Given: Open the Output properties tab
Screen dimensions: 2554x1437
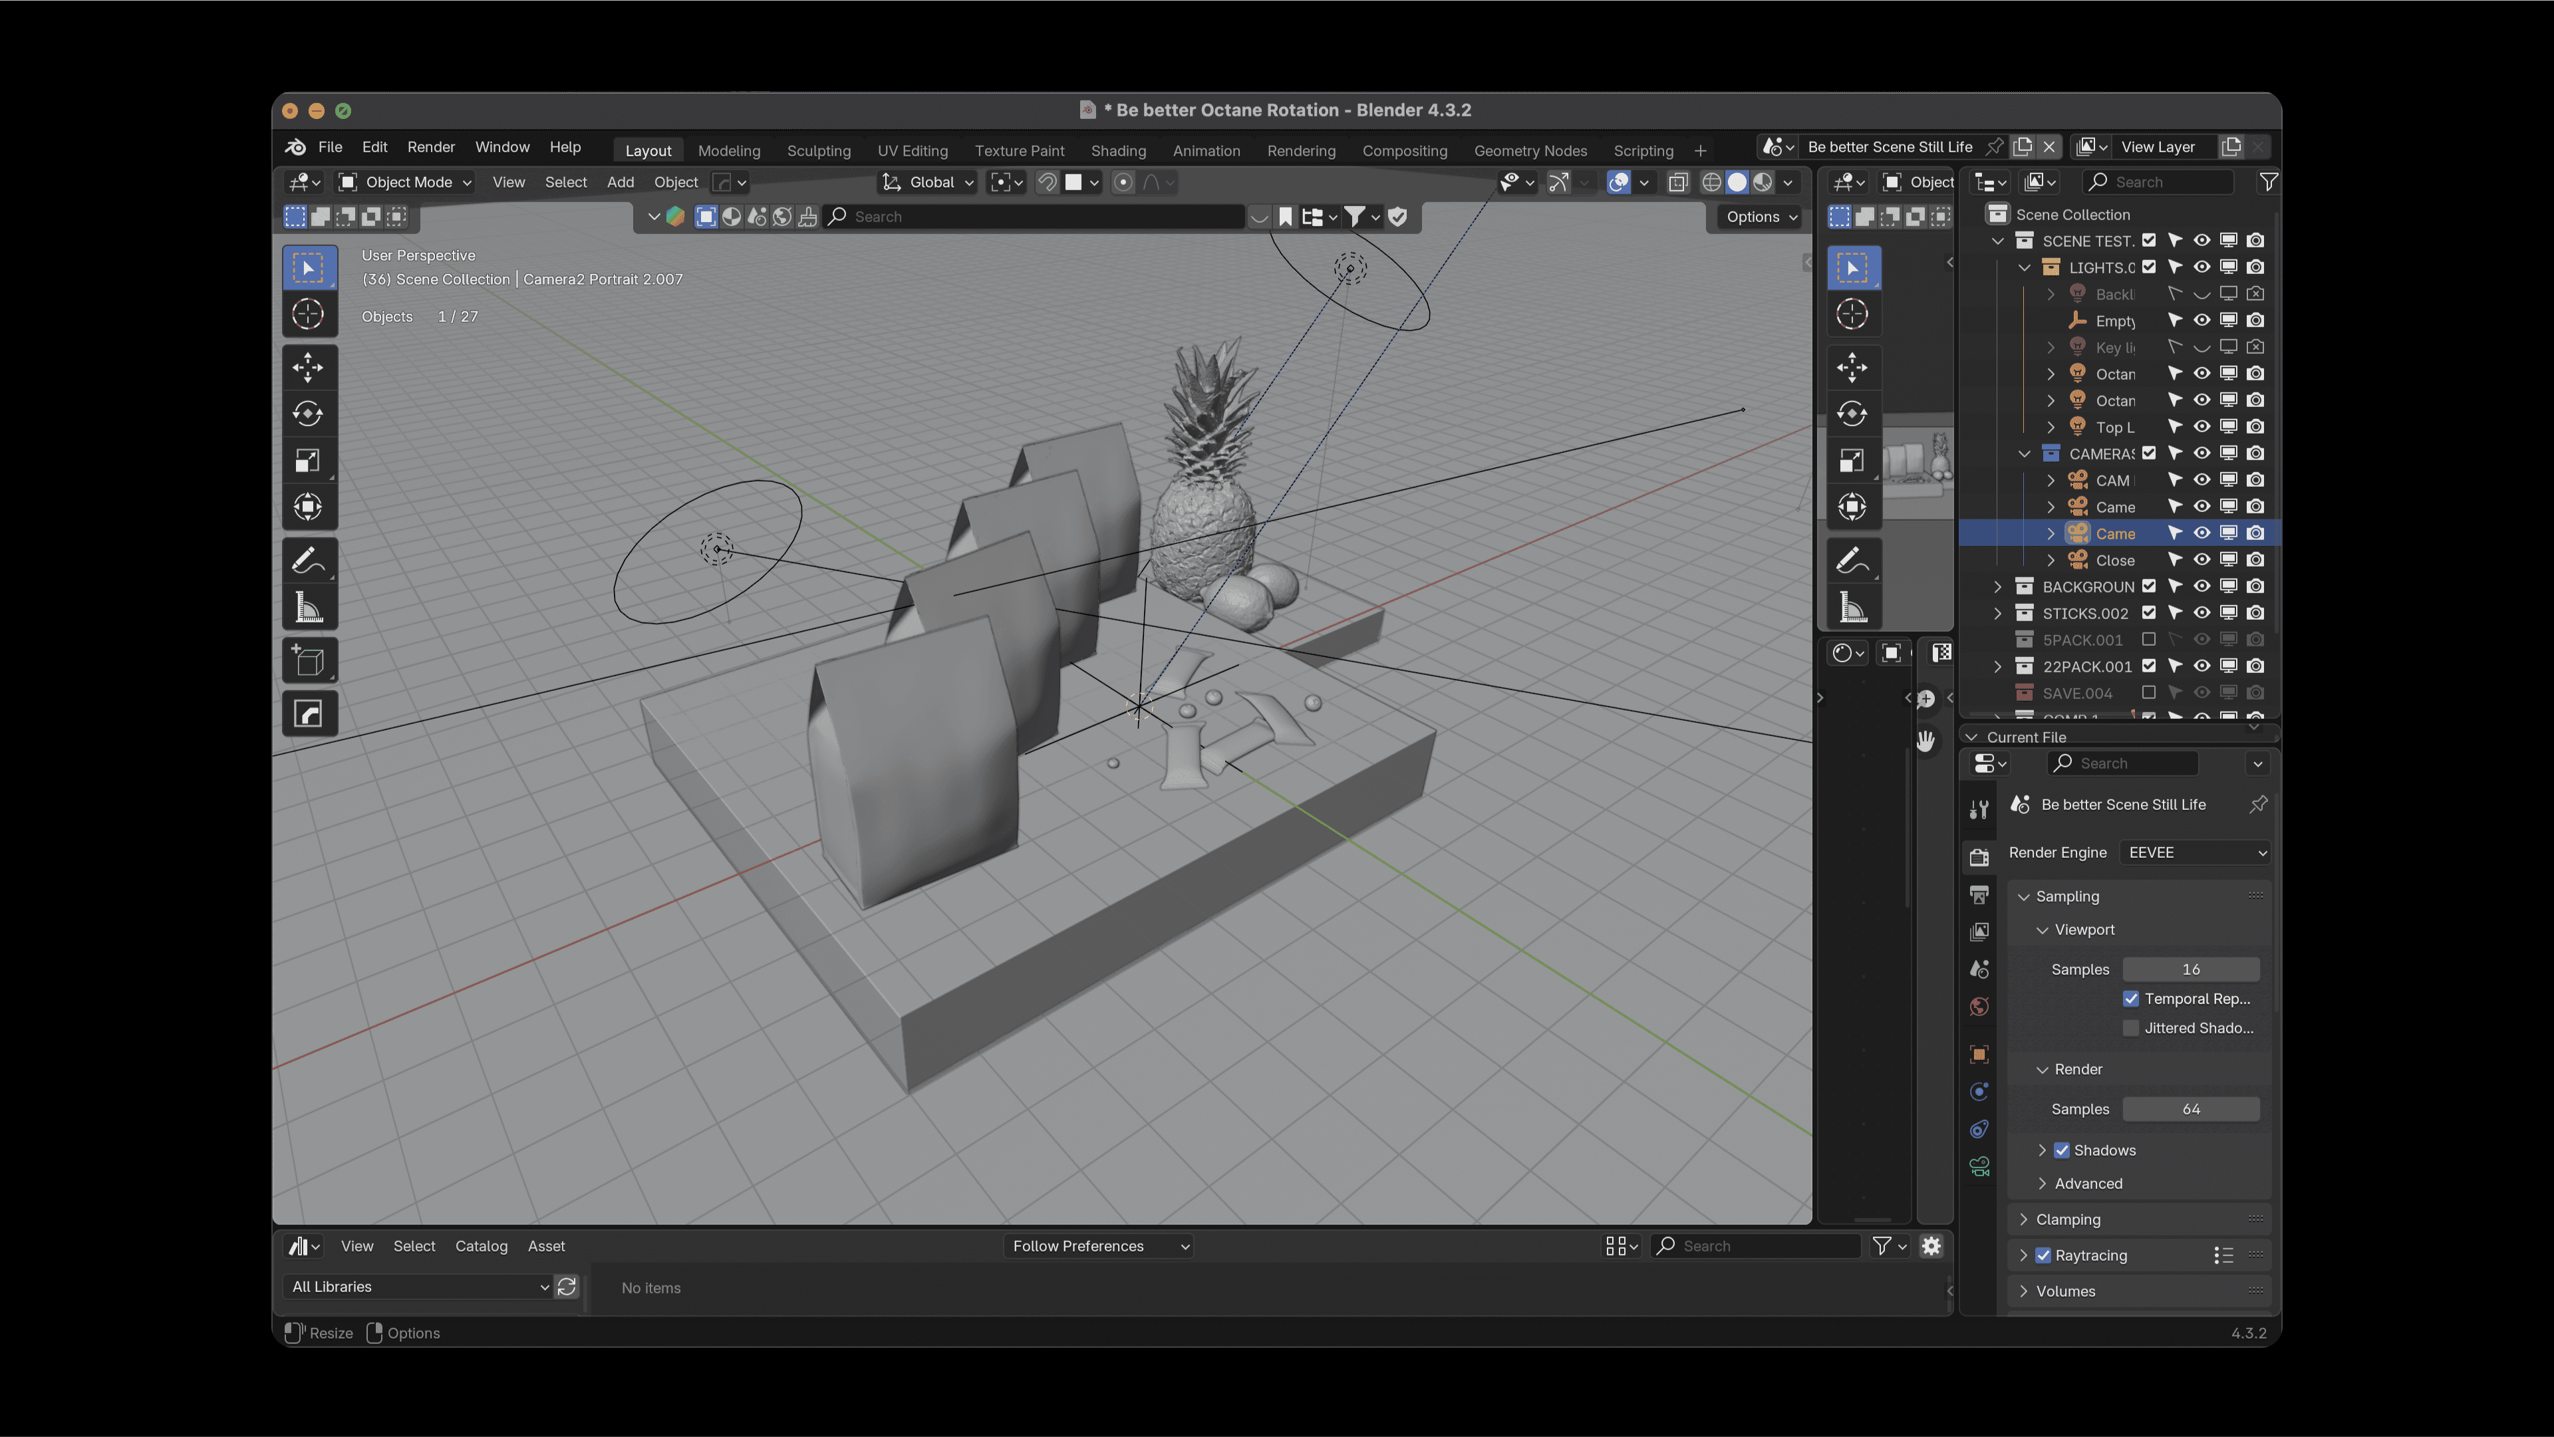Looking at the screenshot, I should (x=1979, y=895).
